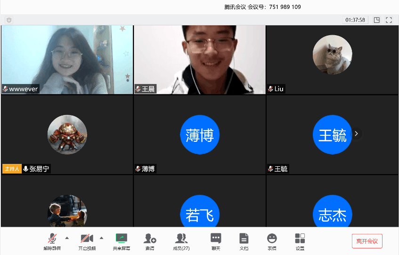Enter full screen mode
This screenshot has width=399, height=255.
pos(389,20)
